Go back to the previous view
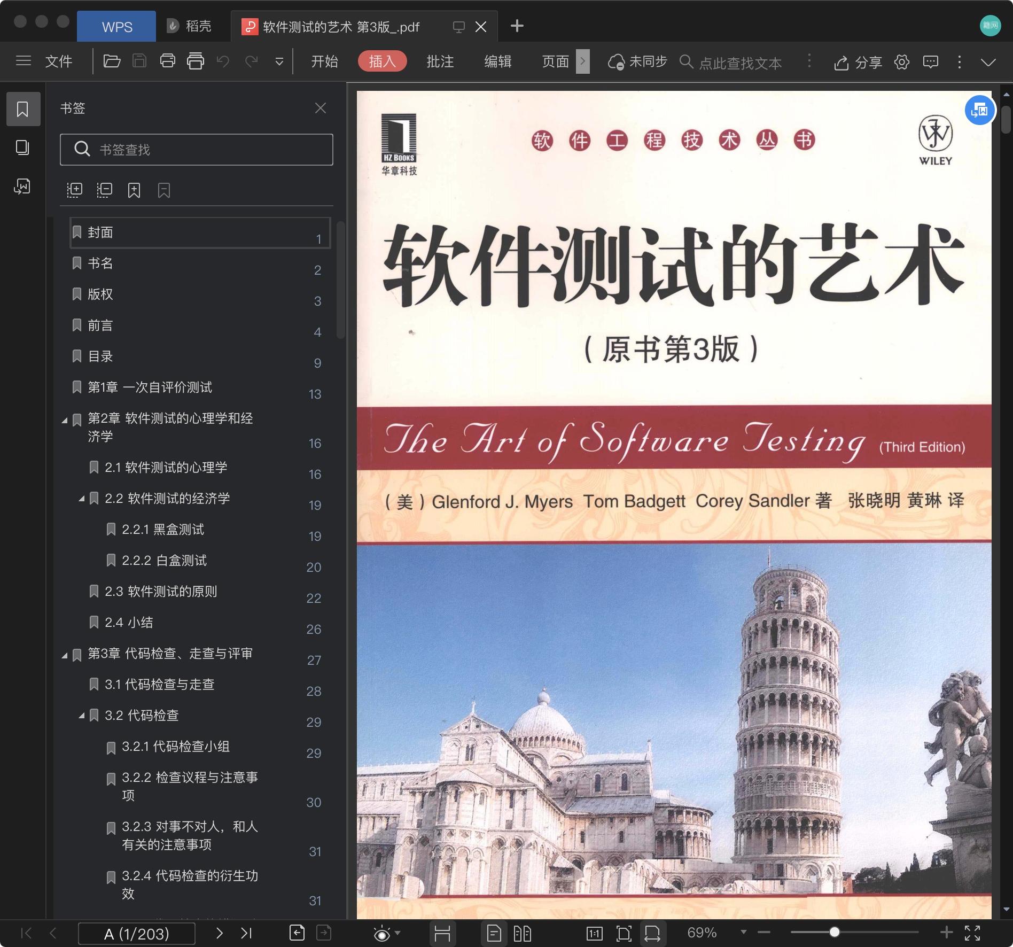The width and height of the screenshot is (1013, 947). click(x=297, y=933)
